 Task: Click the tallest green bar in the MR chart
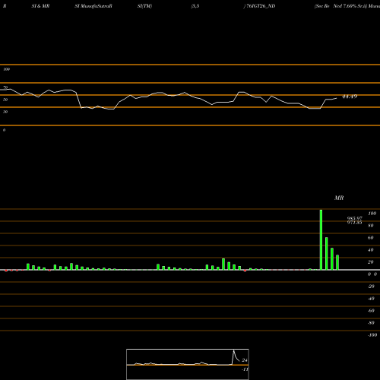321,239
